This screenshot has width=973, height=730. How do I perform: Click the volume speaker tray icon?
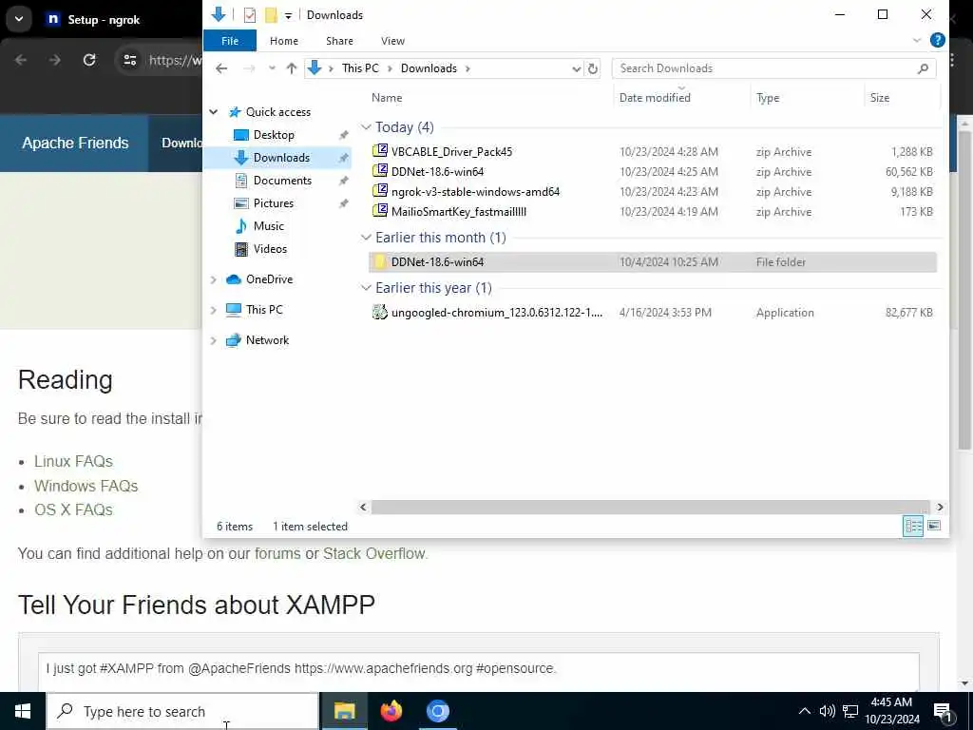click(827, 711)
